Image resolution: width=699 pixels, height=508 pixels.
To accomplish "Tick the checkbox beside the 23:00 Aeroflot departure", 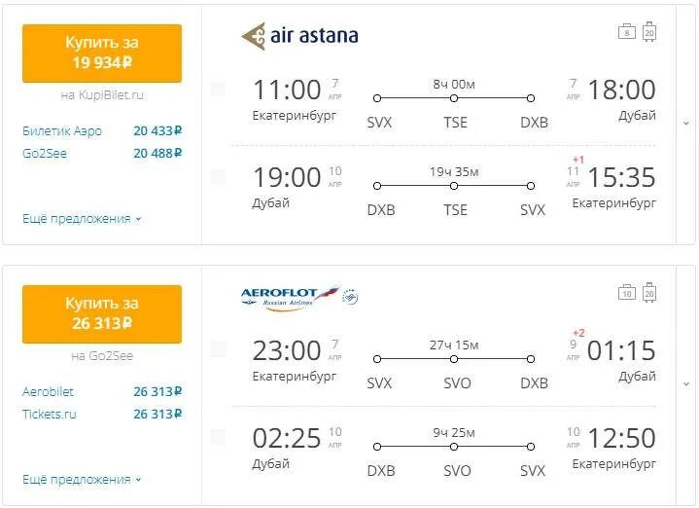I will pos(218,349).
